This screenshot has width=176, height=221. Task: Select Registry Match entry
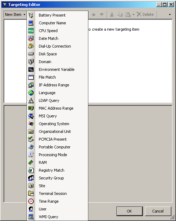pos(57,170)
